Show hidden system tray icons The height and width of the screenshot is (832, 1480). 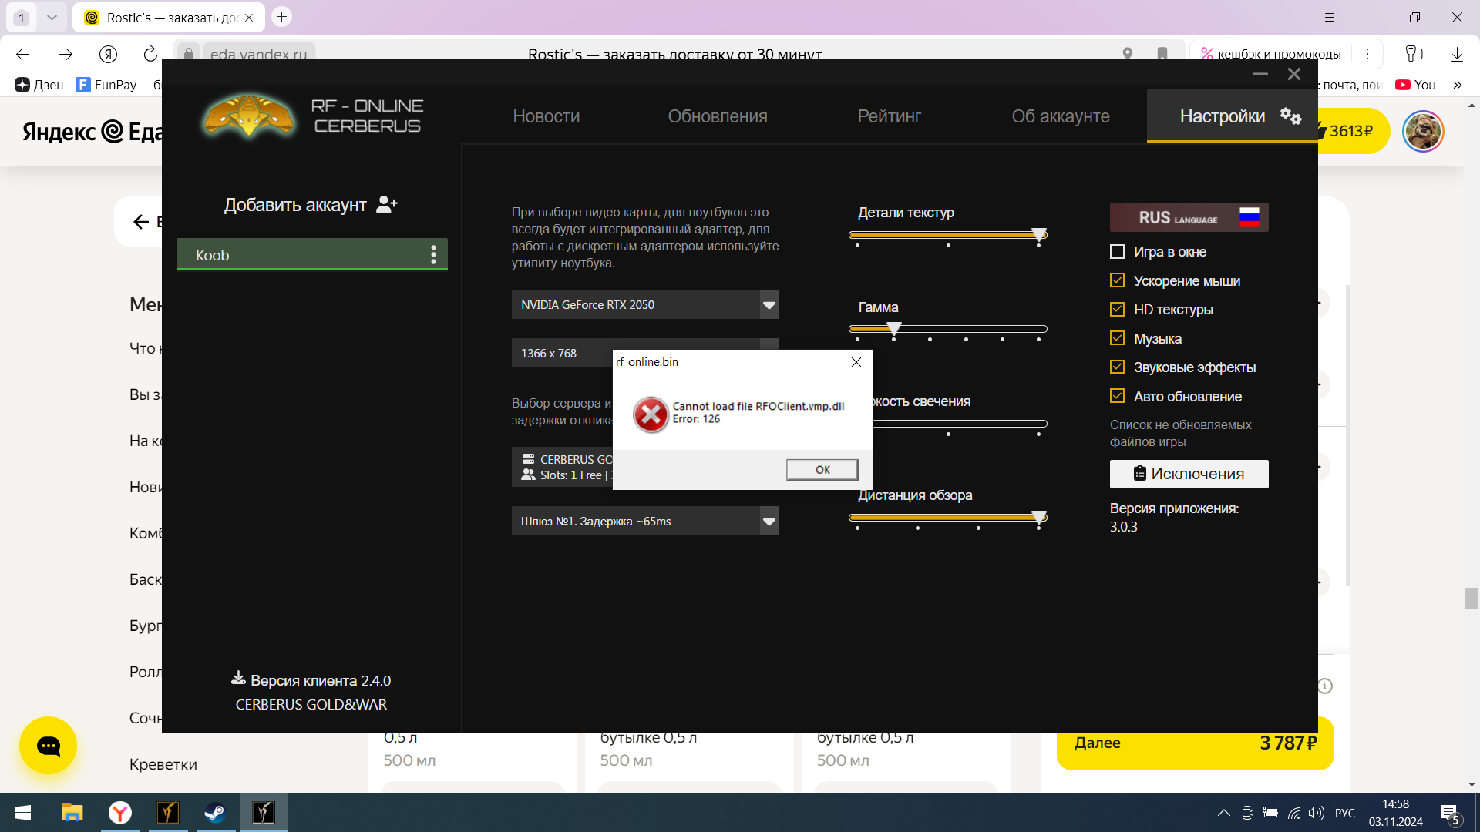1223,813
